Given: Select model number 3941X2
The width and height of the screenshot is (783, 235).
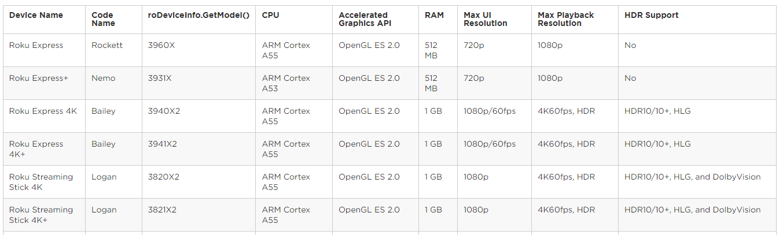Looking at the screenshot, I should click(x=163, y=144).
